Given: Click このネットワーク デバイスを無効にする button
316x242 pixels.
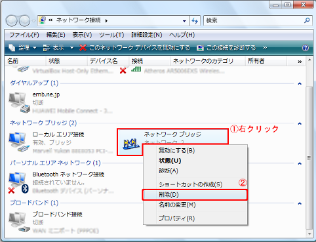Looking at the screenshot, I should pos(134,48).
